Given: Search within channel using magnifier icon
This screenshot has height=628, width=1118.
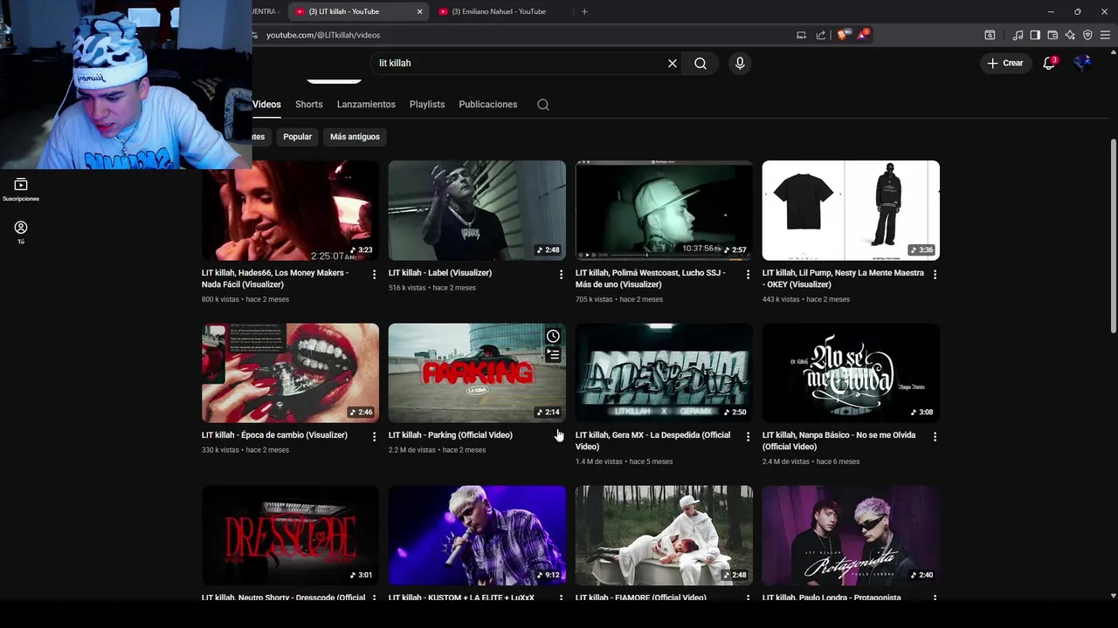Looking at the screenshot, I should [x=543, y=105].
